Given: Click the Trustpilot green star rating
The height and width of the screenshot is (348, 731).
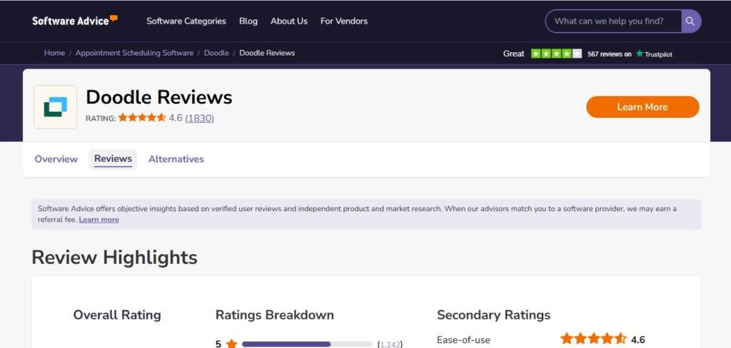Looking at the screenshot, I should 556,53.
